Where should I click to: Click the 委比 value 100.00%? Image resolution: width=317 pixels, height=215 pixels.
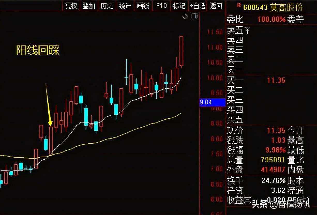click(x=271, y=19)
